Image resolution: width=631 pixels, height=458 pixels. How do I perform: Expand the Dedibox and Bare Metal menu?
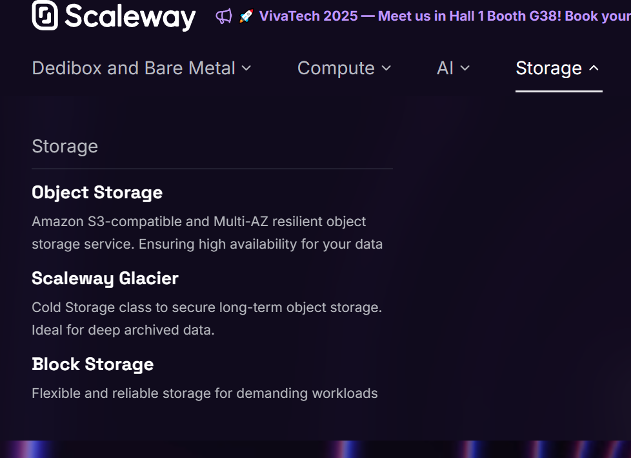(142, 68)
